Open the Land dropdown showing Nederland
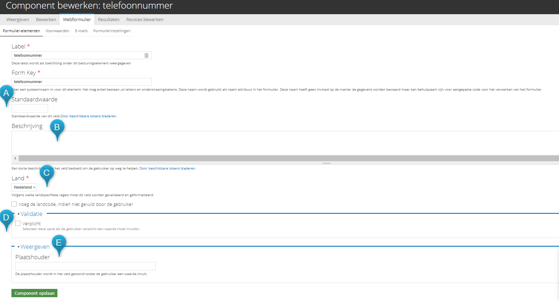The image size is (559, 301). pos(24,187)
